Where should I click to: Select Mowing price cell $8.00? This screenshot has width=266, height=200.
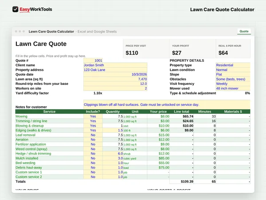tap(158, 116)
